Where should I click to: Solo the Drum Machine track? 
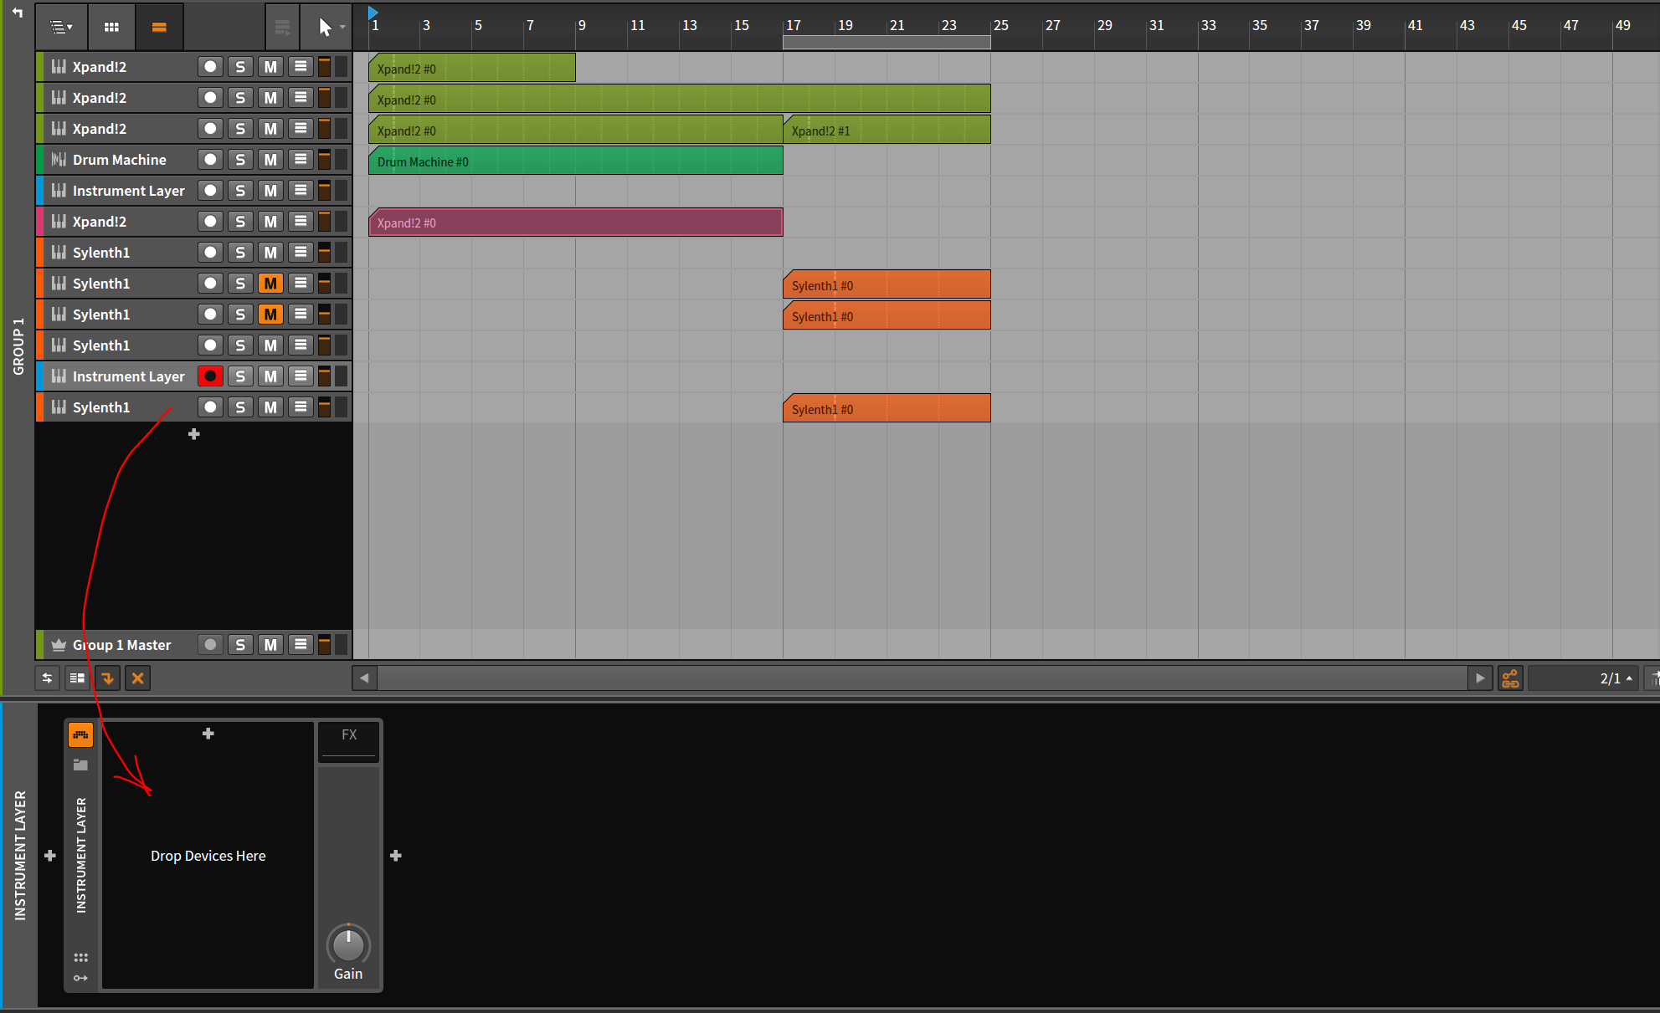click(x=240, y=160)
